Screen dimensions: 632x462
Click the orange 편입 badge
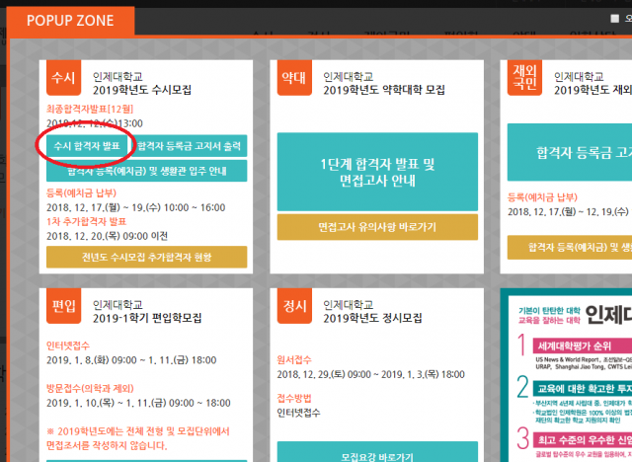63,306
